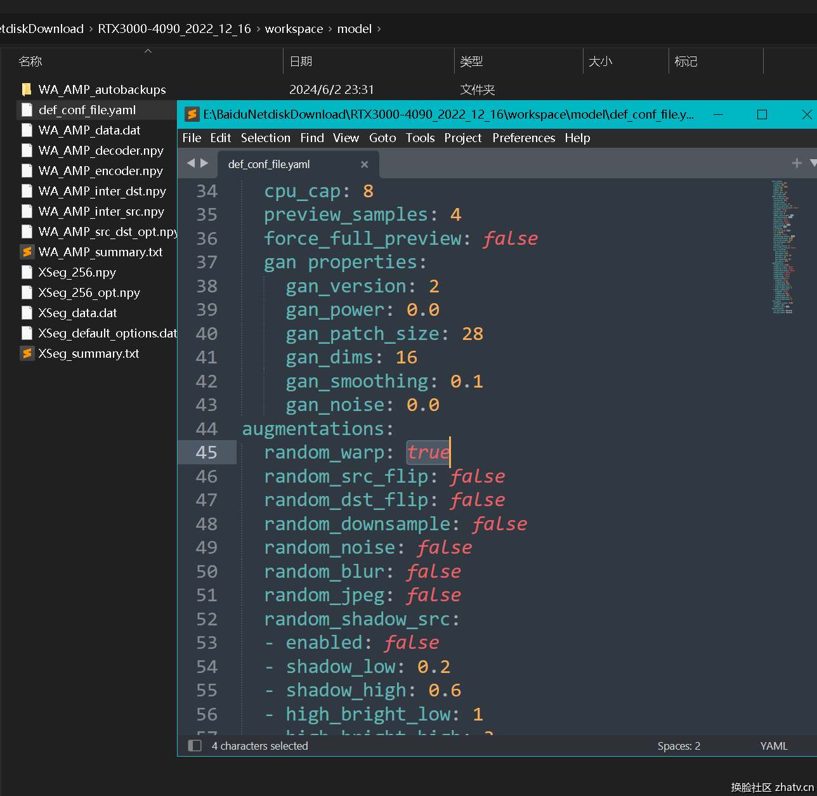Click the random_jpeg false value

tap(433, 595)
